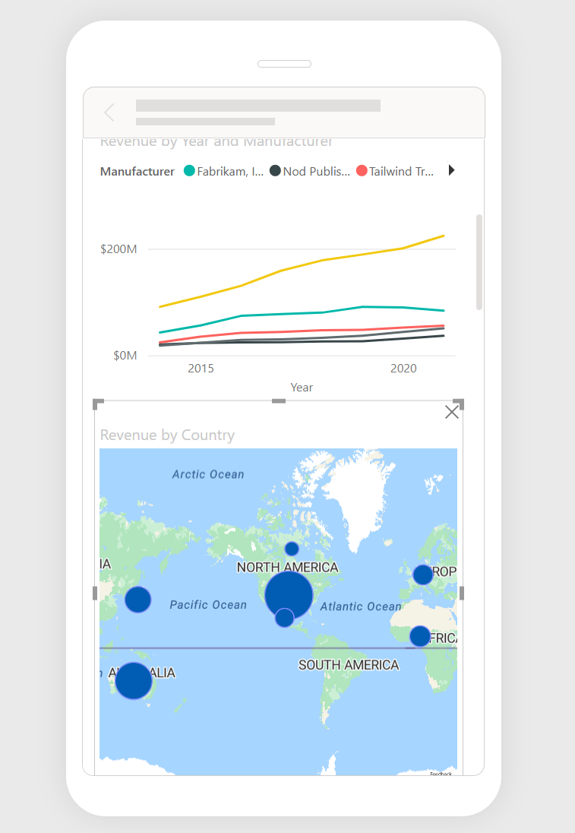The image size is (575, 833).
Task: Click the '$200M' axis label
Action: pyautogui.click(x=118, y=249)
